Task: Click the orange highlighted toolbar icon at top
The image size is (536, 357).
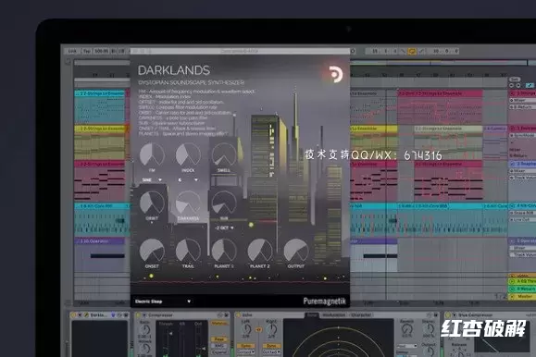Action: tap(412, 51)
